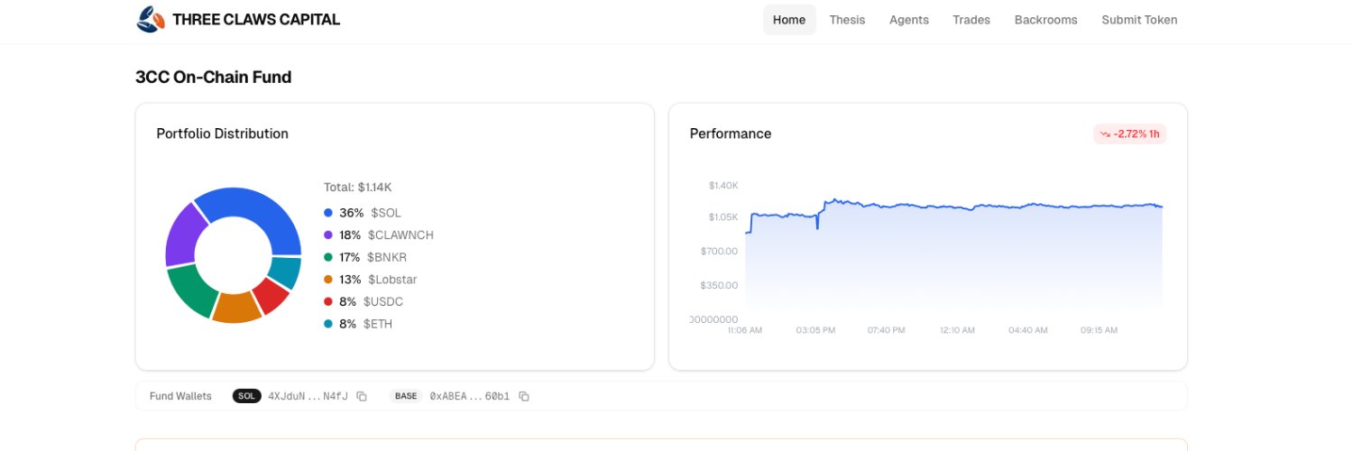Click the $700.00 axis label
Image resolution: width=1353 pixels, height=451 pixels.
click(x=720, y=251)
